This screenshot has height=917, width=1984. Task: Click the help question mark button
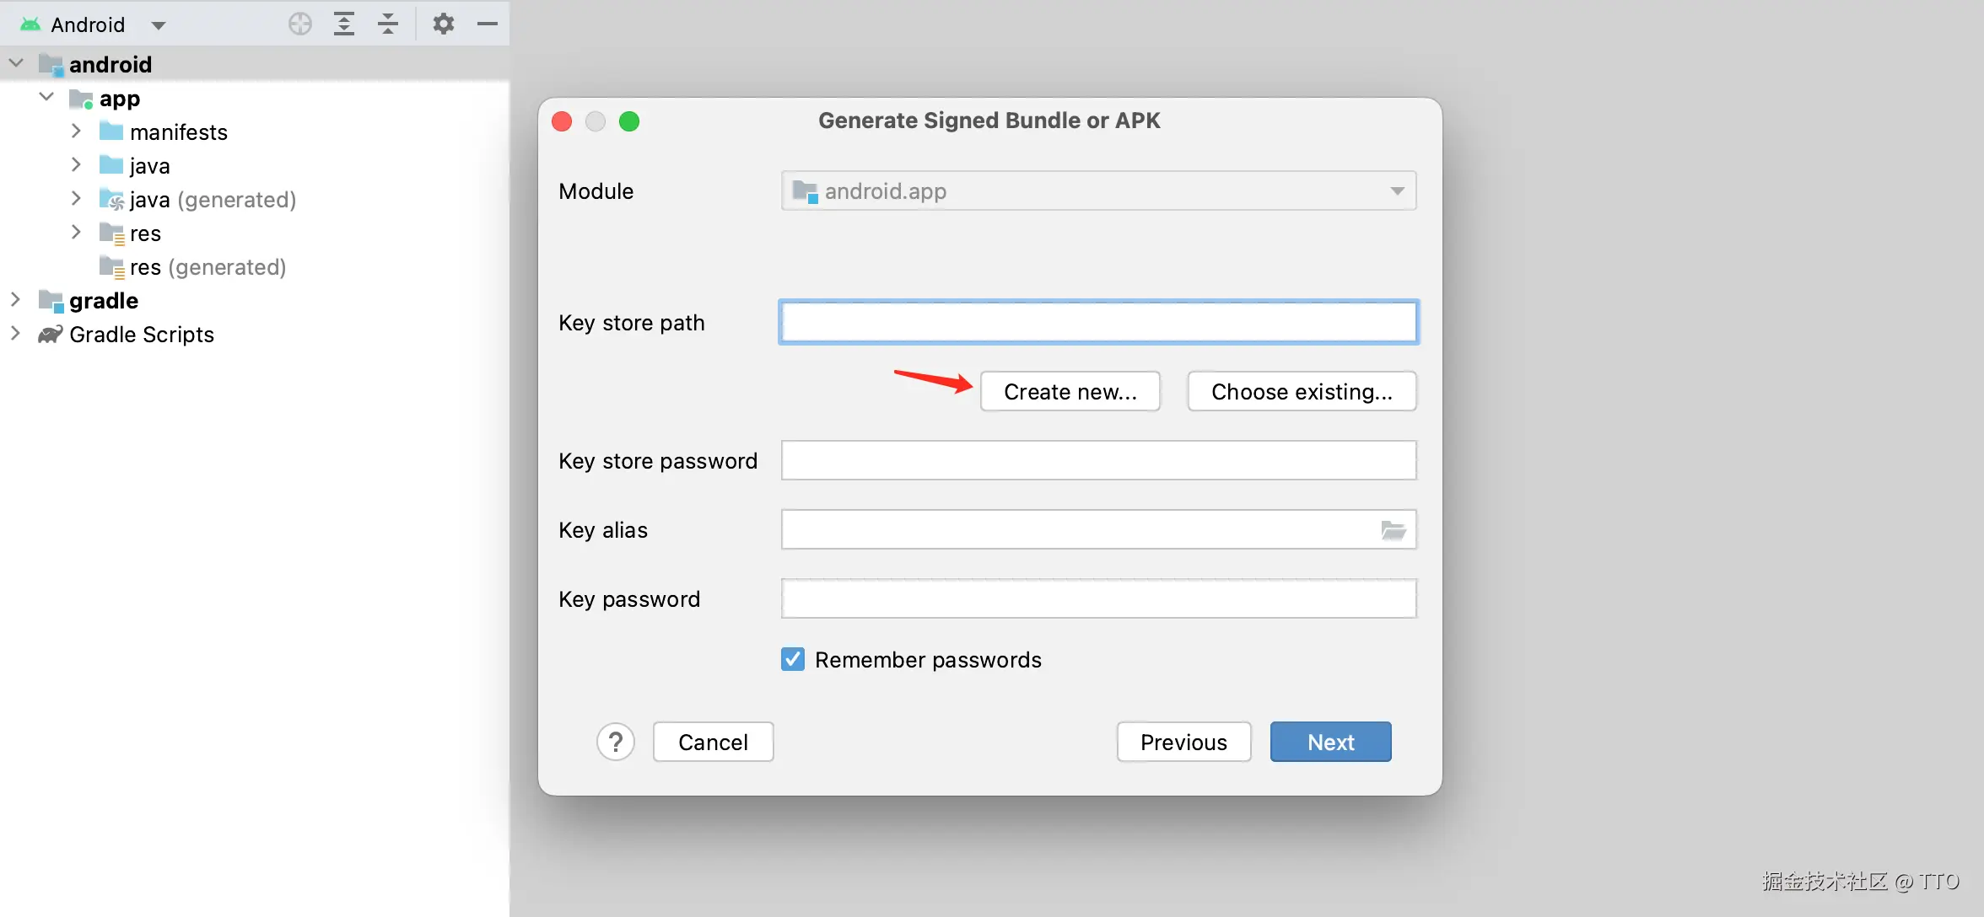616,743
